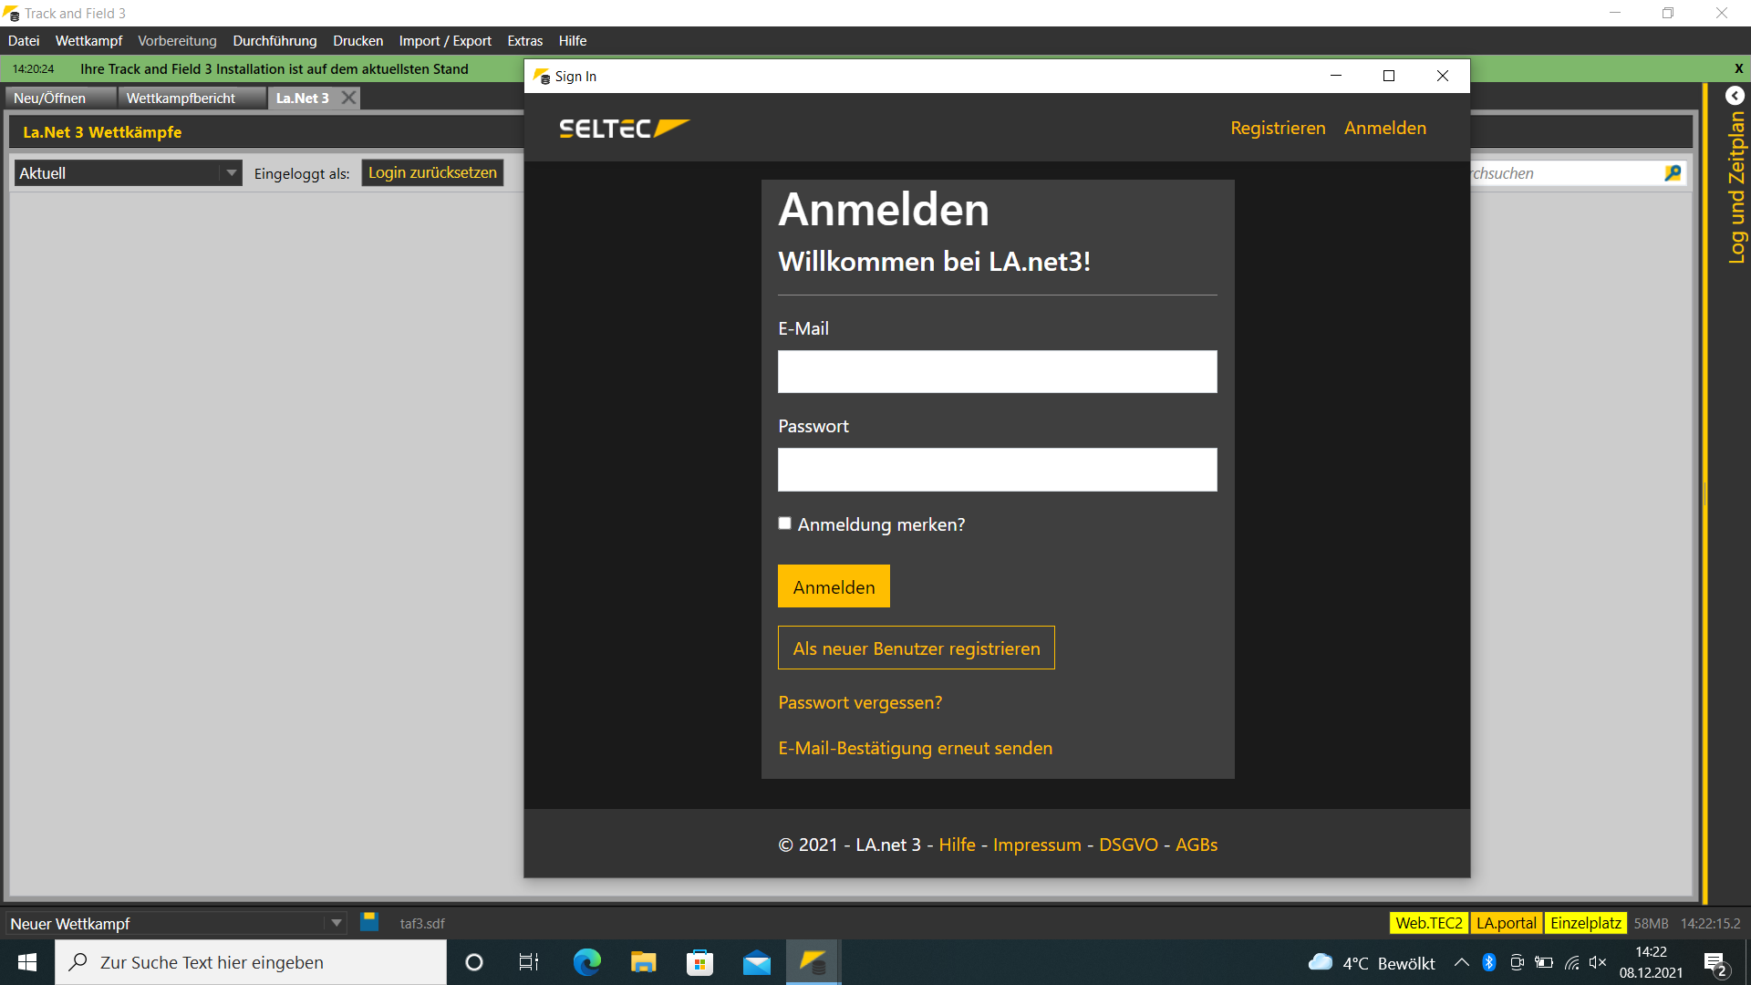Click E-Mail-Bestätigung erneut senden link

[915, 748]
